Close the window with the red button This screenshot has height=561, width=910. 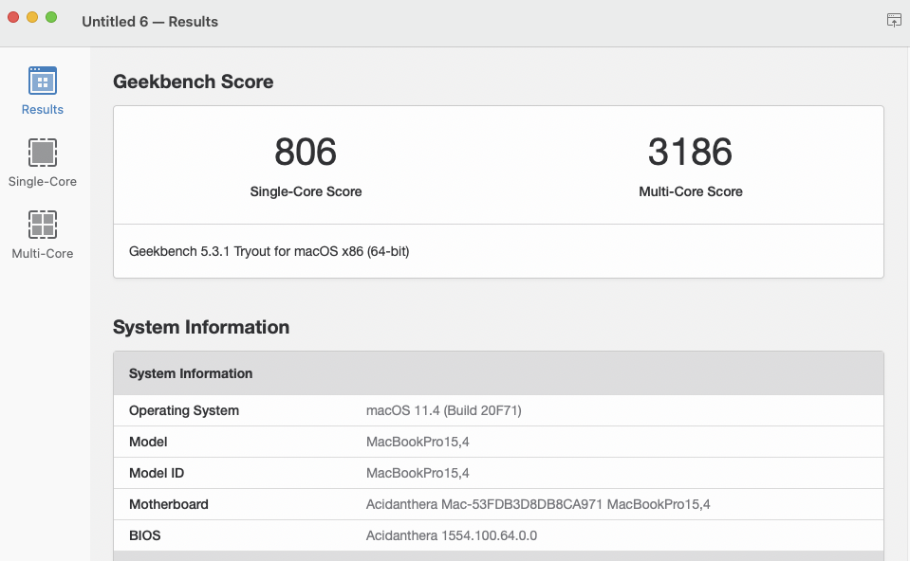[x=13, y=17]
